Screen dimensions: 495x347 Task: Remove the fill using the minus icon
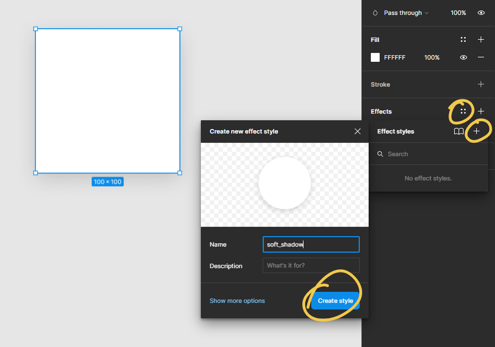coord(481,57)
